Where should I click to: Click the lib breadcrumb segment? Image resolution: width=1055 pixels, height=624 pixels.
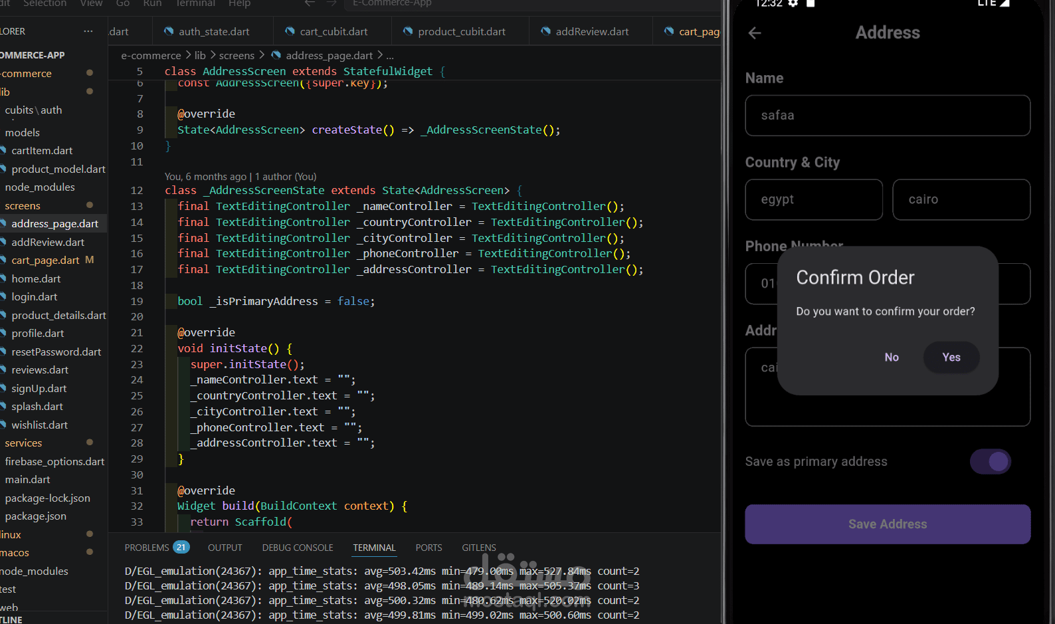coord(200,55)
